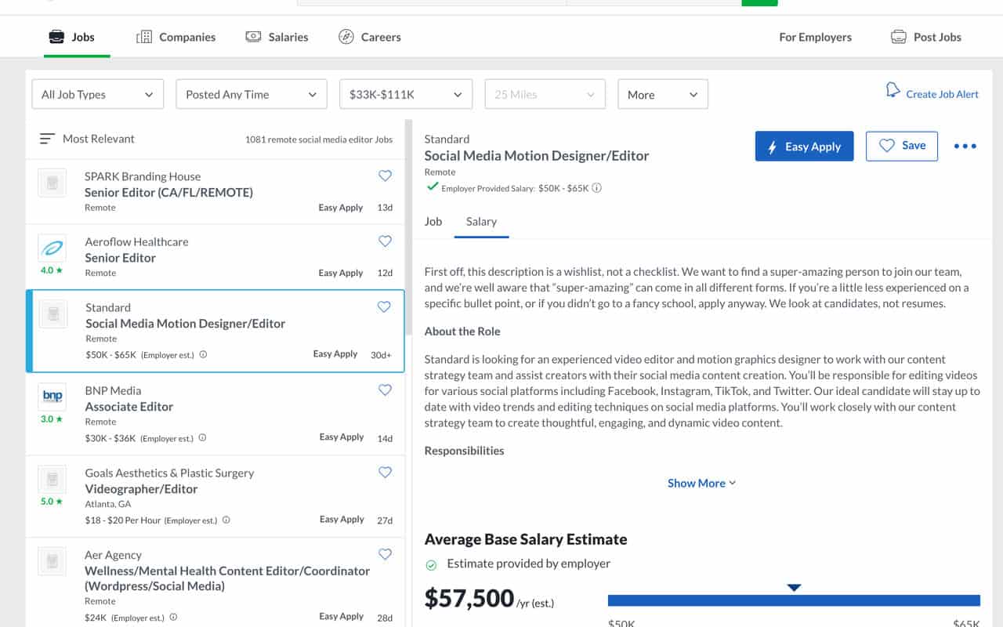Toggle the heart on the BNP Media listing

pos(385,390)
